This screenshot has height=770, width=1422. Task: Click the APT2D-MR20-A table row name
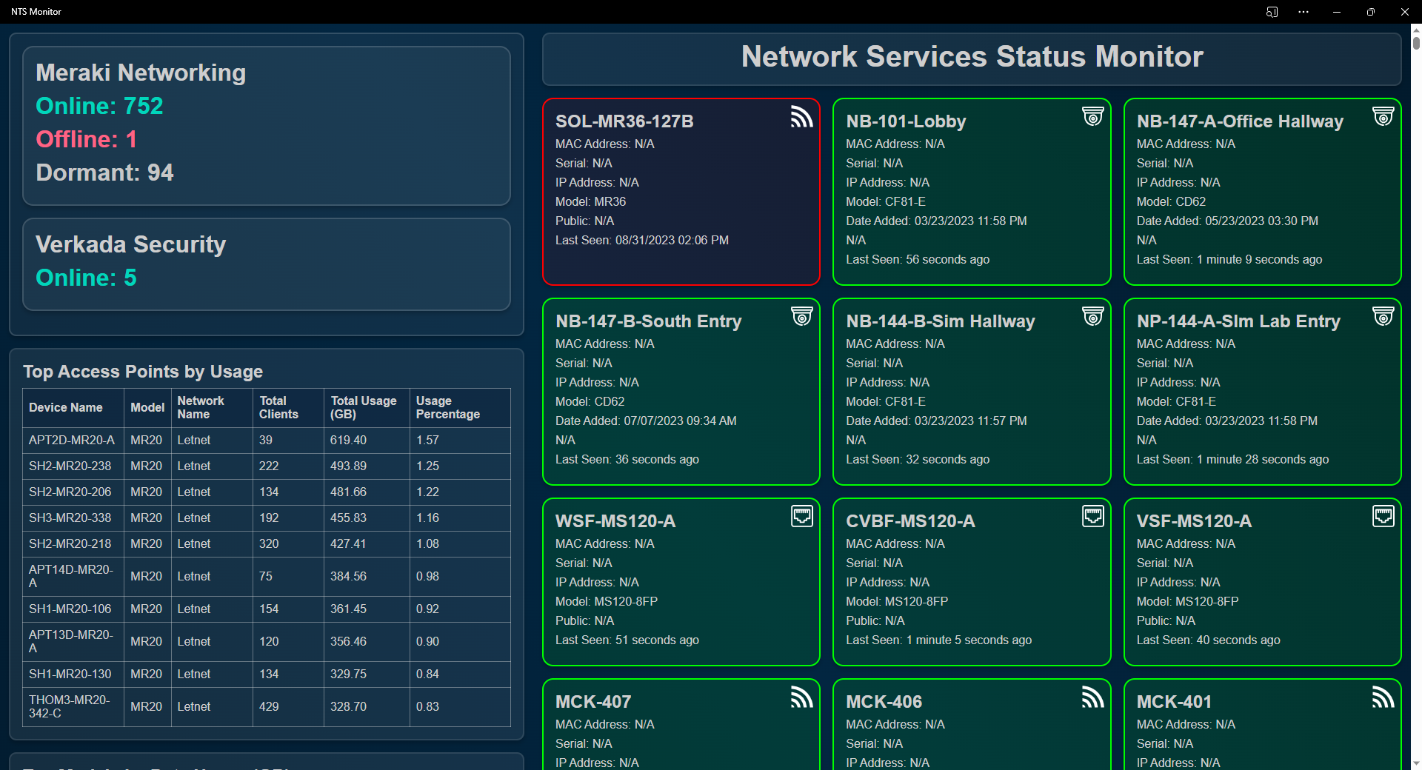coord(72,440)
